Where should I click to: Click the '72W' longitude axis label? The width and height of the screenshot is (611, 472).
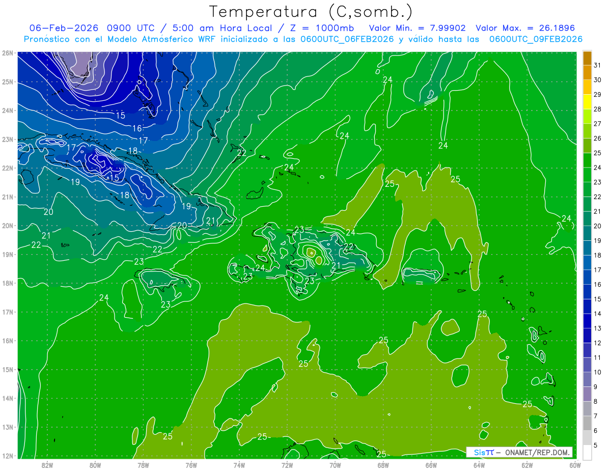point(287,465)
